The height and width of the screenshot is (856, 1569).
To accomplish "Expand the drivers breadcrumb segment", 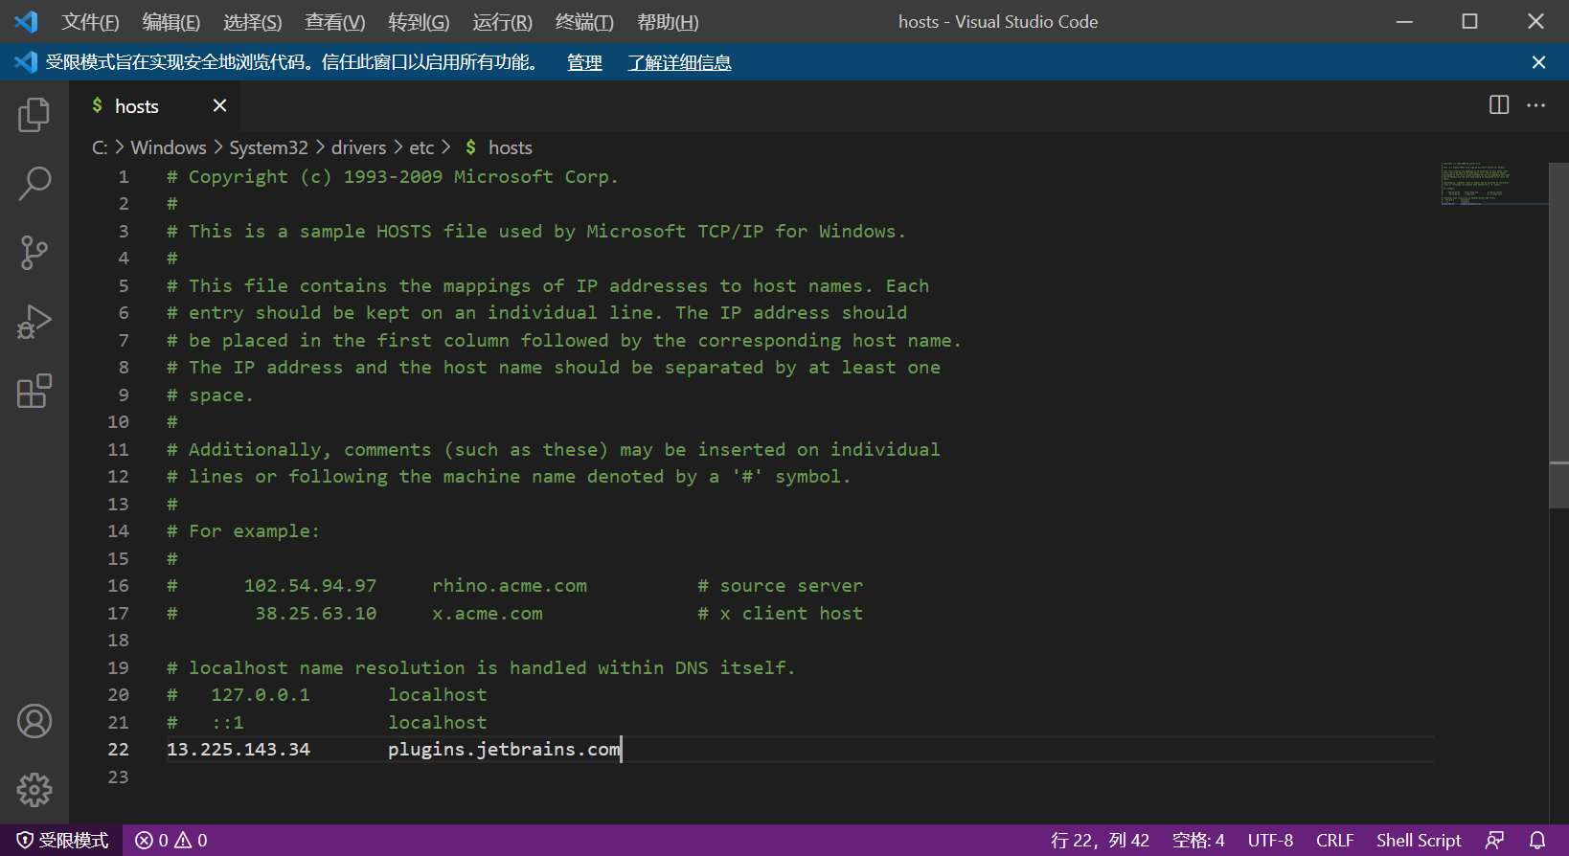I will pos(359,147).
